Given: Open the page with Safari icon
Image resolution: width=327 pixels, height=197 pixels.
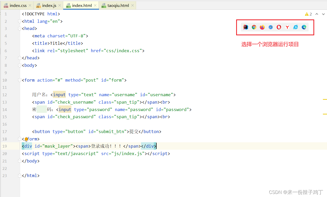Looking at the screenshot, I should tap(271, 27).
